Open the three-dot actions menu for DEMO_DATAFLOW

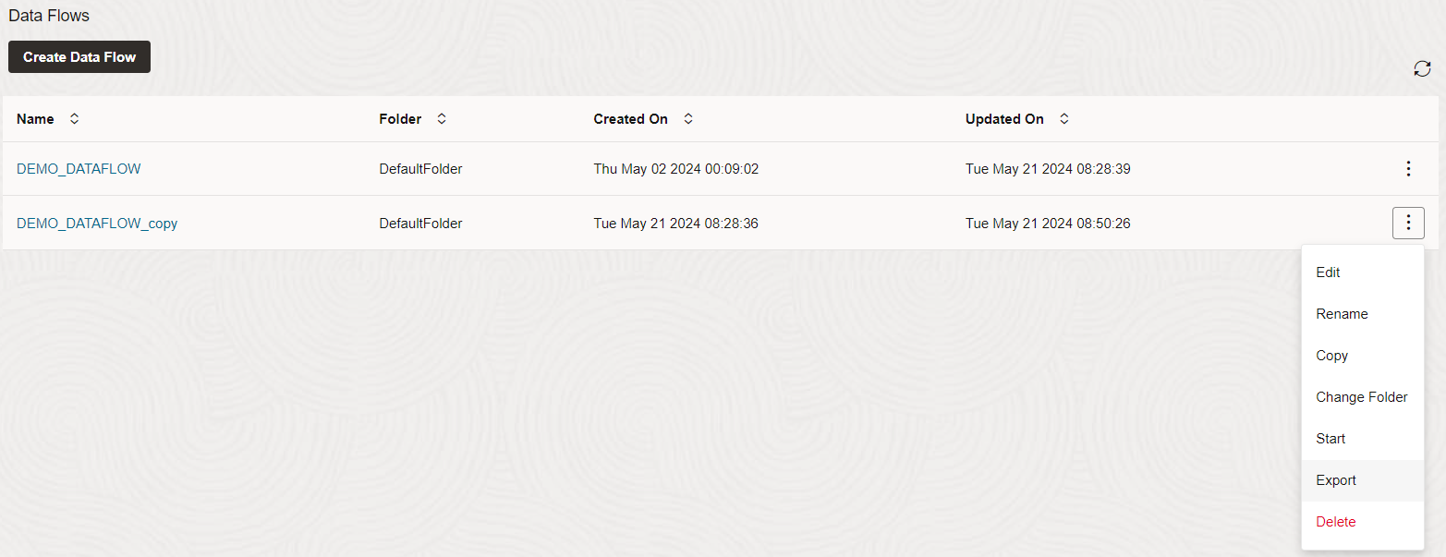click(x=1408, y=169)
